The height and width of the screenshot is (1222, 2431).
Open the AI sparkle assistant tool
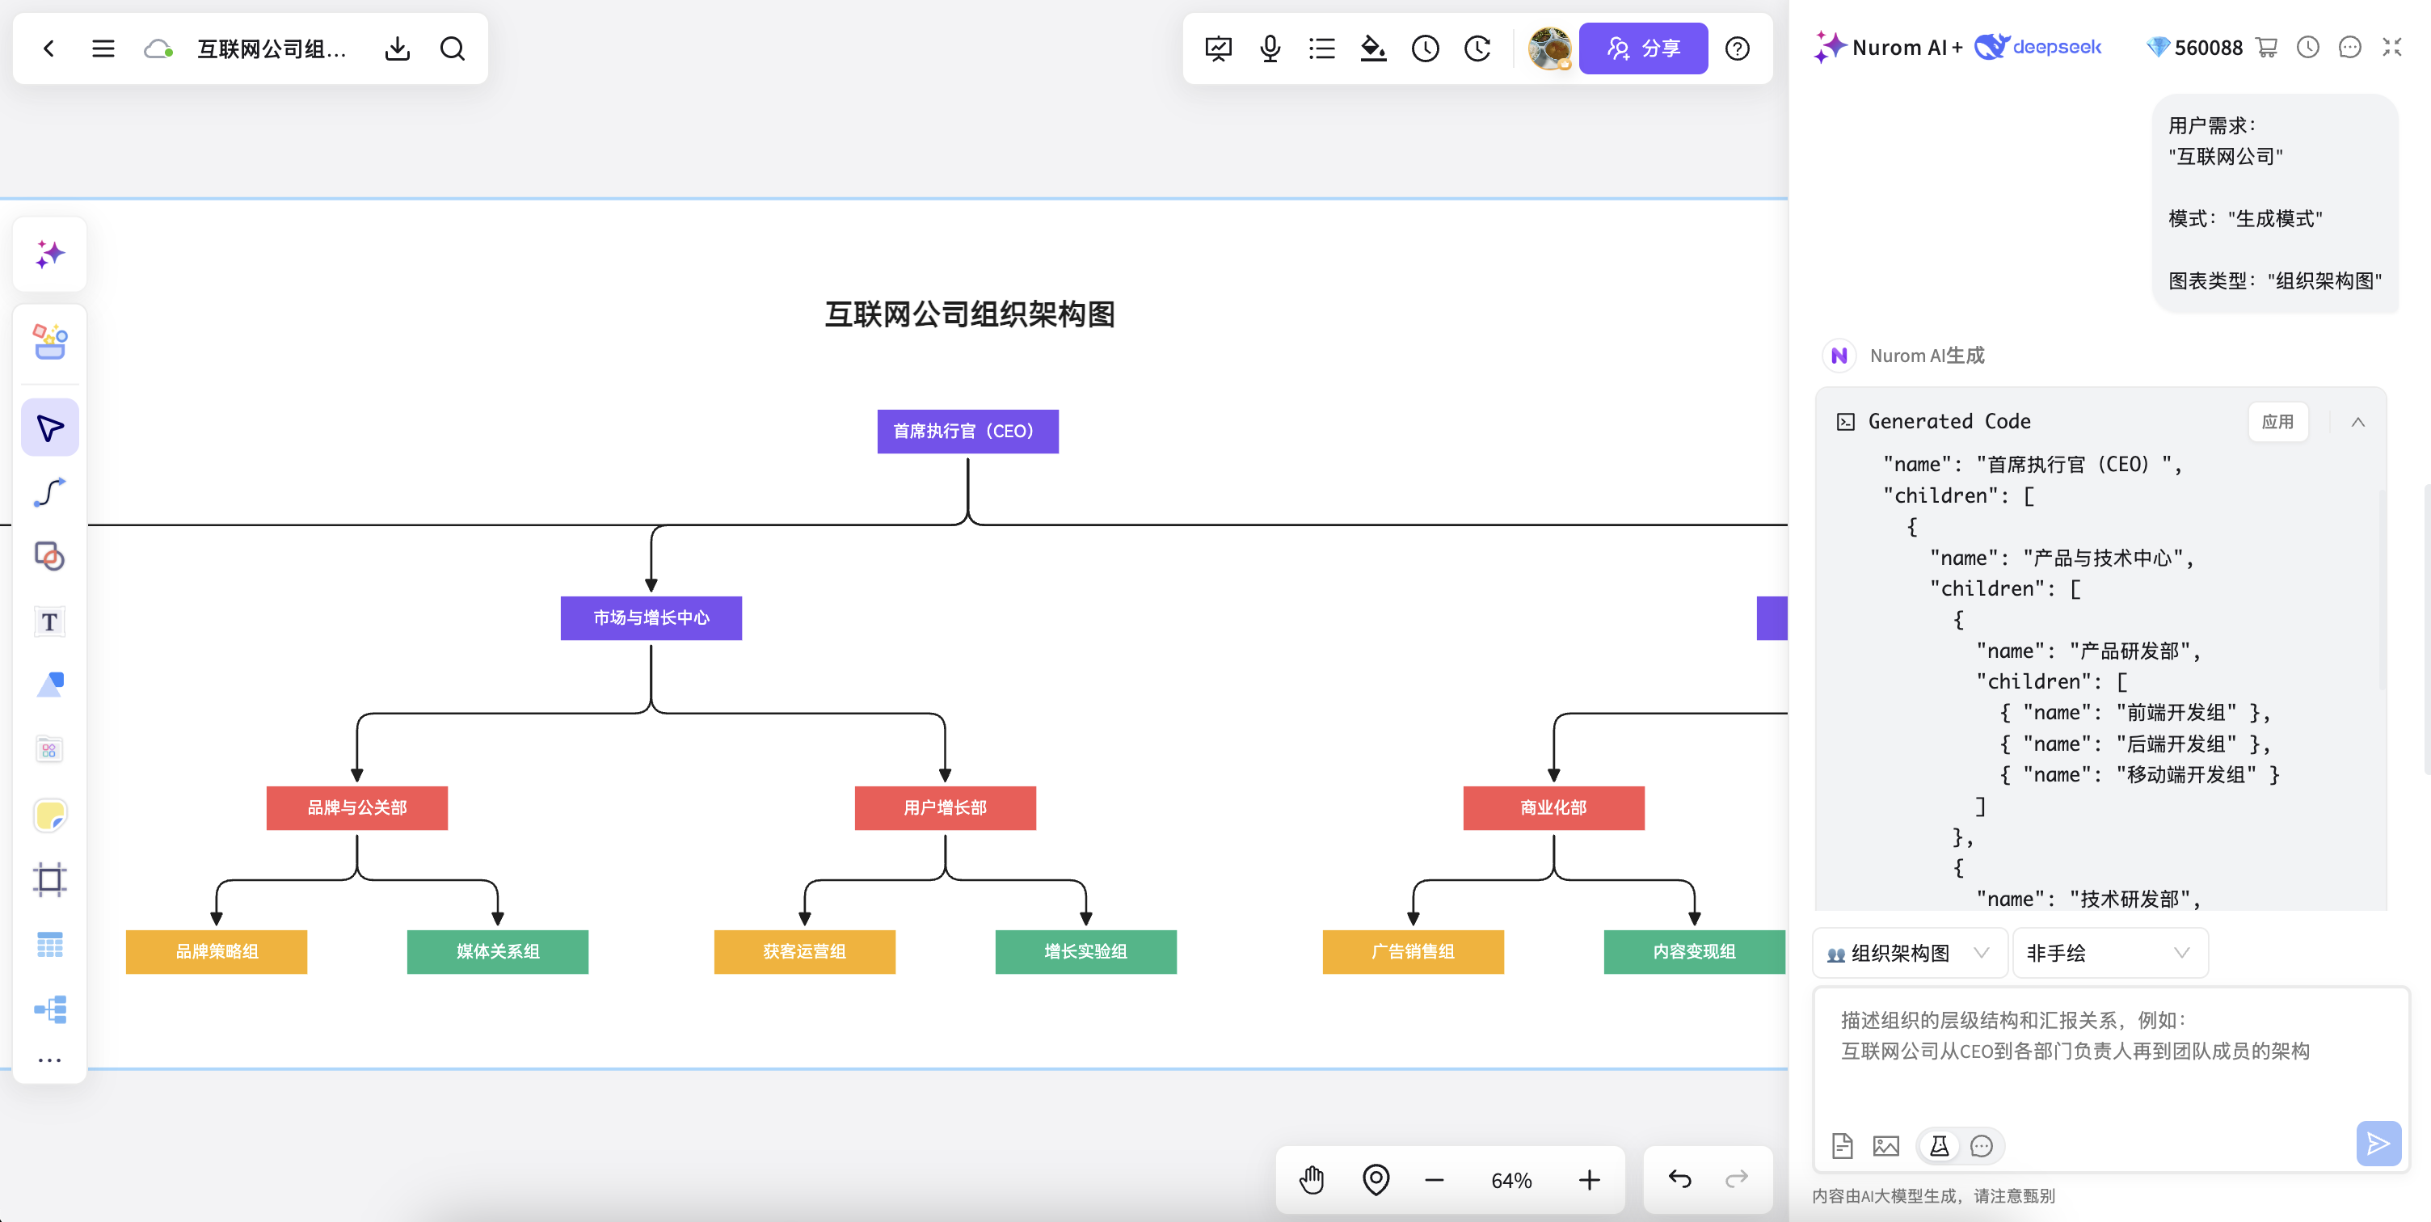click(x=50, y=254)
